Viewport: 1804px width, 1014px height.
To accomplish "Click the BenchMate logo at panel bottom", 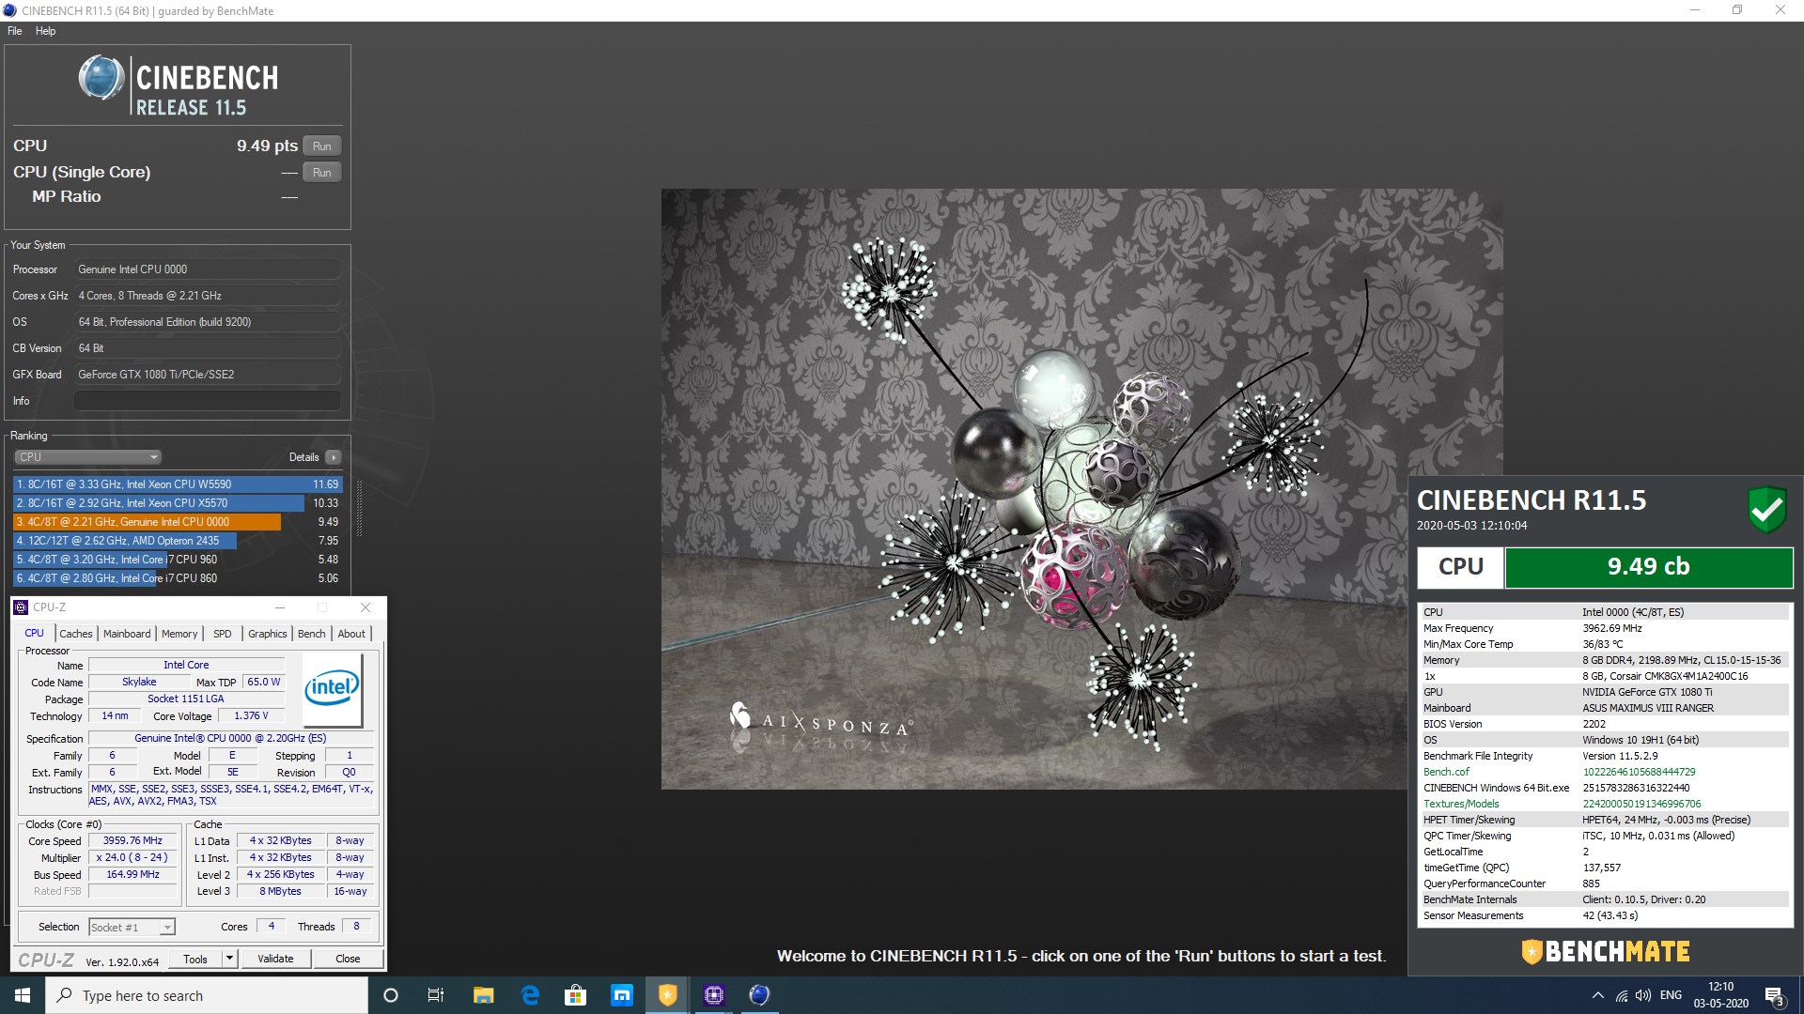I will coord(1605,951).
